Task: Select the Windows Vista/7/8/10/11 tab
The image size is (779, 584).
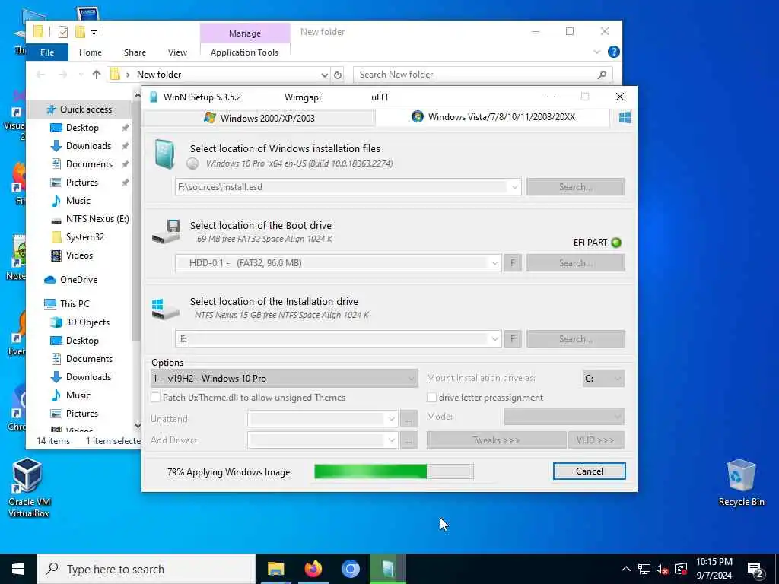Action: click(493, 116)
